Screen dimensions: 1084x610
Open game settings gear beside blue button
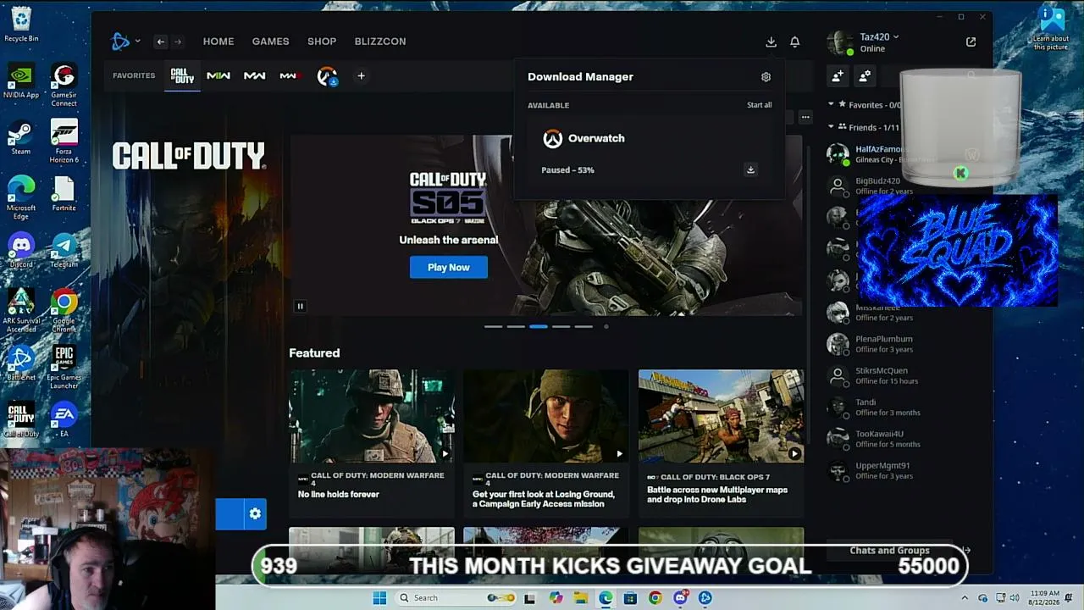255,513
